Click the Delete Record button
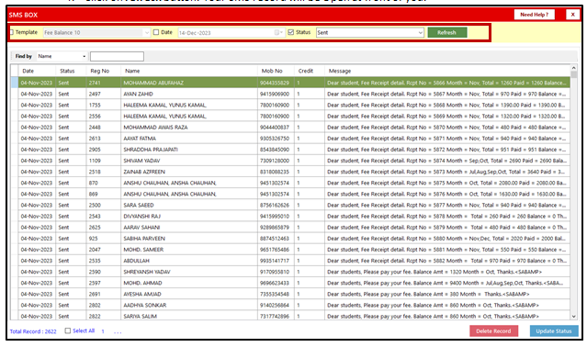 pos(493,330)
